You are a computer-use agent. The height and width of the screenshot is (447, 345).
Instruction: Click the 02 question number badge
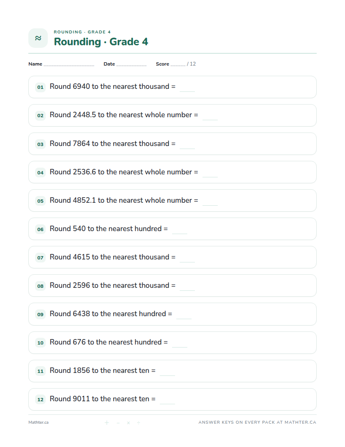pos(41,116)
